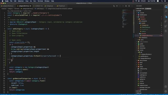
Task: Expand the .vscode folder
Action: tap(142, 13)
